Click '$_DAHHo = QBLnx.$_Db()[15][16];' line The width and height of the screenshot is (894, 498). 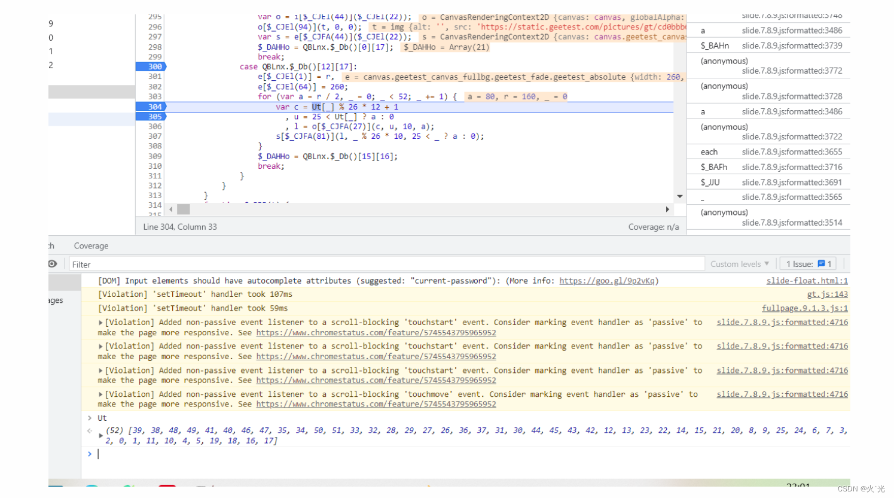(328, 156)
